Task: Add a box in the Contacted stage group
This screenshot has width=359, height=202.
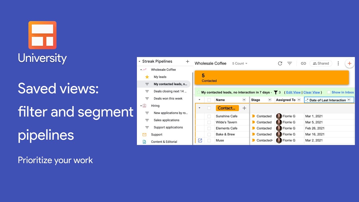Action: [244, 108]
